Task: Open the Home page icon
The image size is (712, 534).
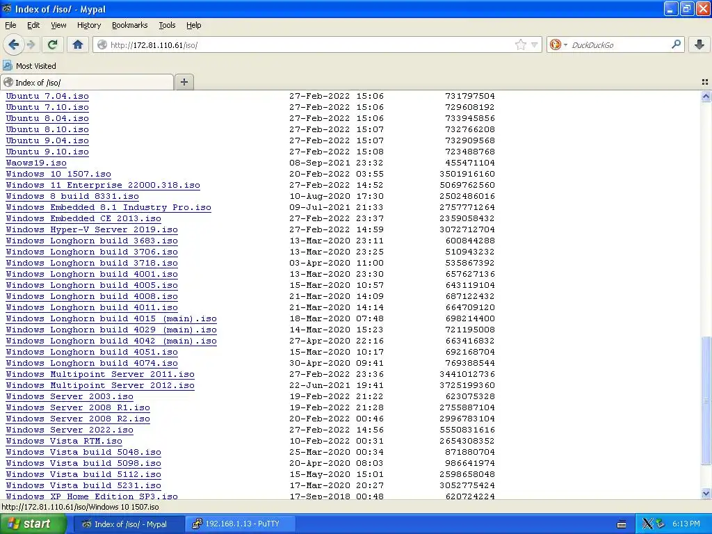Action: pos(78,44)
